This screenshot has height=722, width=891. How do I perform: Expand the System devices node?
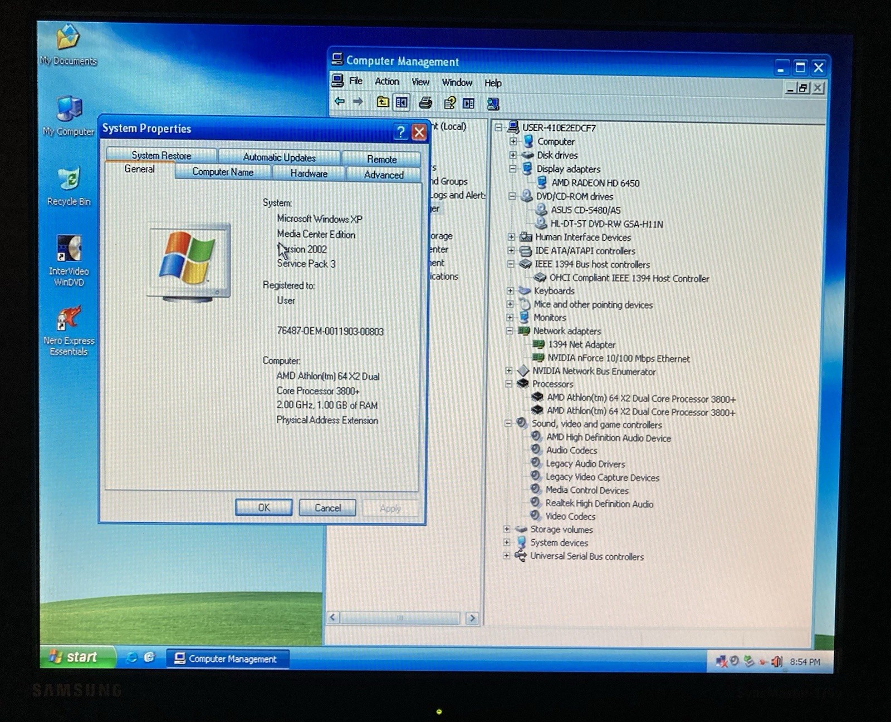coord(506,542)
